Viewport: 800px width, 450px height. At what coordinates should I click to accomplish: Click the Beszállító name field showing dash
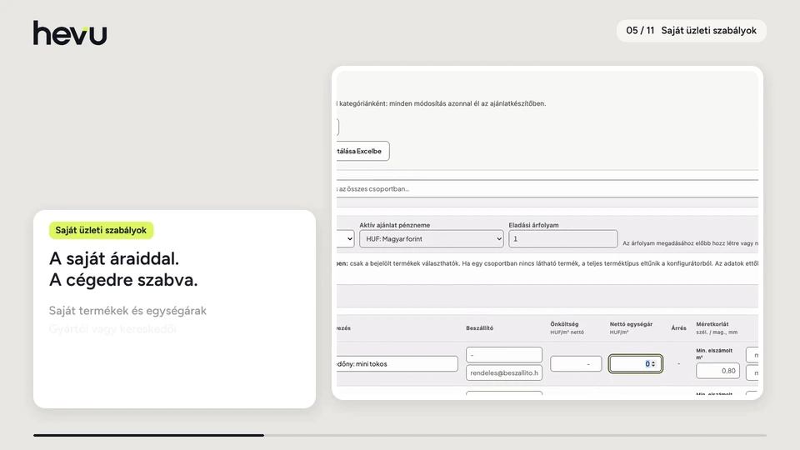coord(503,355)
